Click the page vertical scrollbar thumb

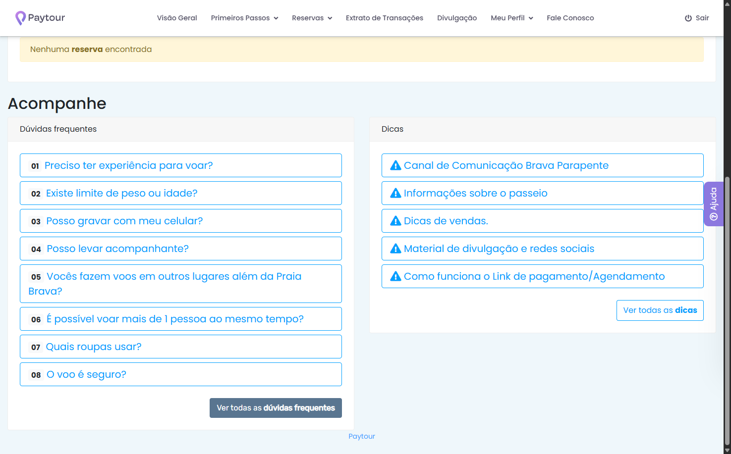727,311
